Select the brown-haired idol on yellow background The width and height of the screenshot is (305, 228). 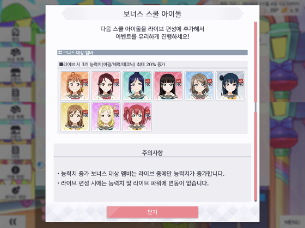point(75,117)
